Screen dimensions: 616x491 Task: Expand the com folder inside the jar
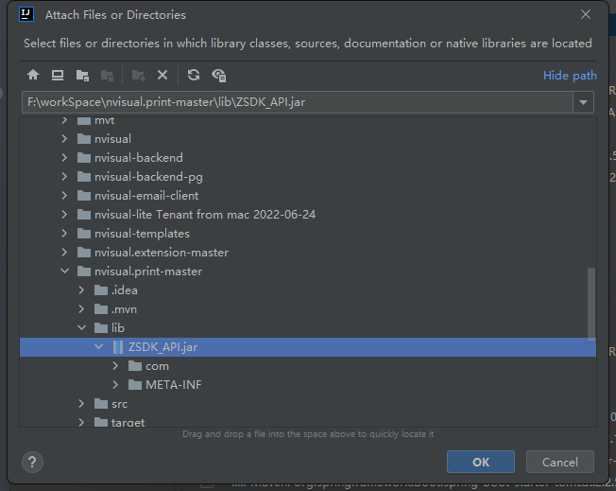point(115,365)
